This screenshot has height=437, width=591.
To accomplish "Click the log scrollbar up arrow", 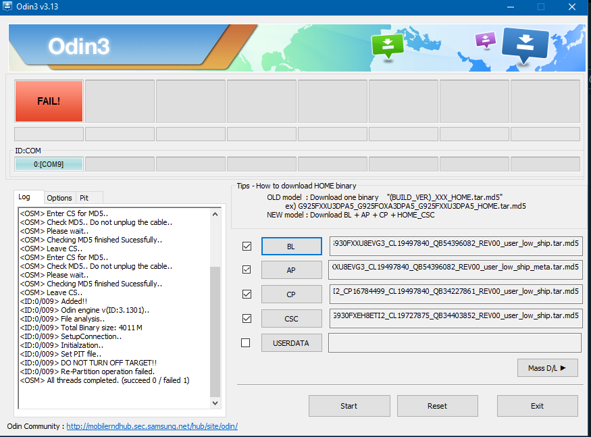I will click(215, 214).
